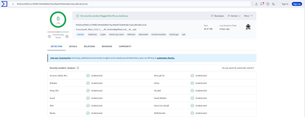Viewport: 305px width, 117px height.
Task: Expand the Similar dropdown
Action: point(234,16)
